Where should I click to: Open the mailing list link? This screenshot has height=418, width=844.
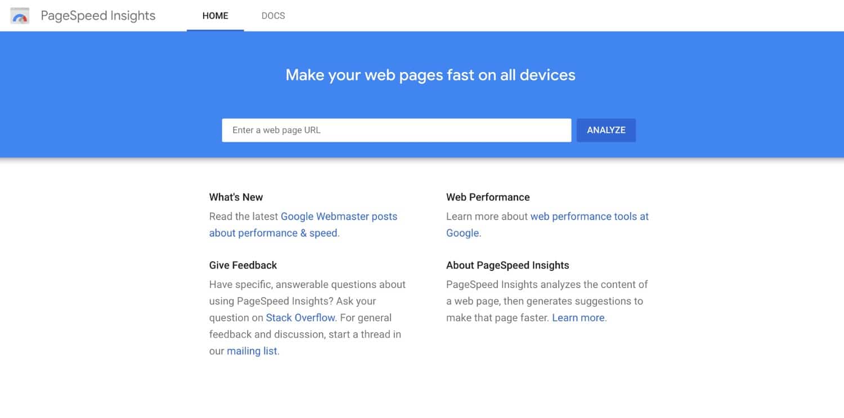(252, 350)
